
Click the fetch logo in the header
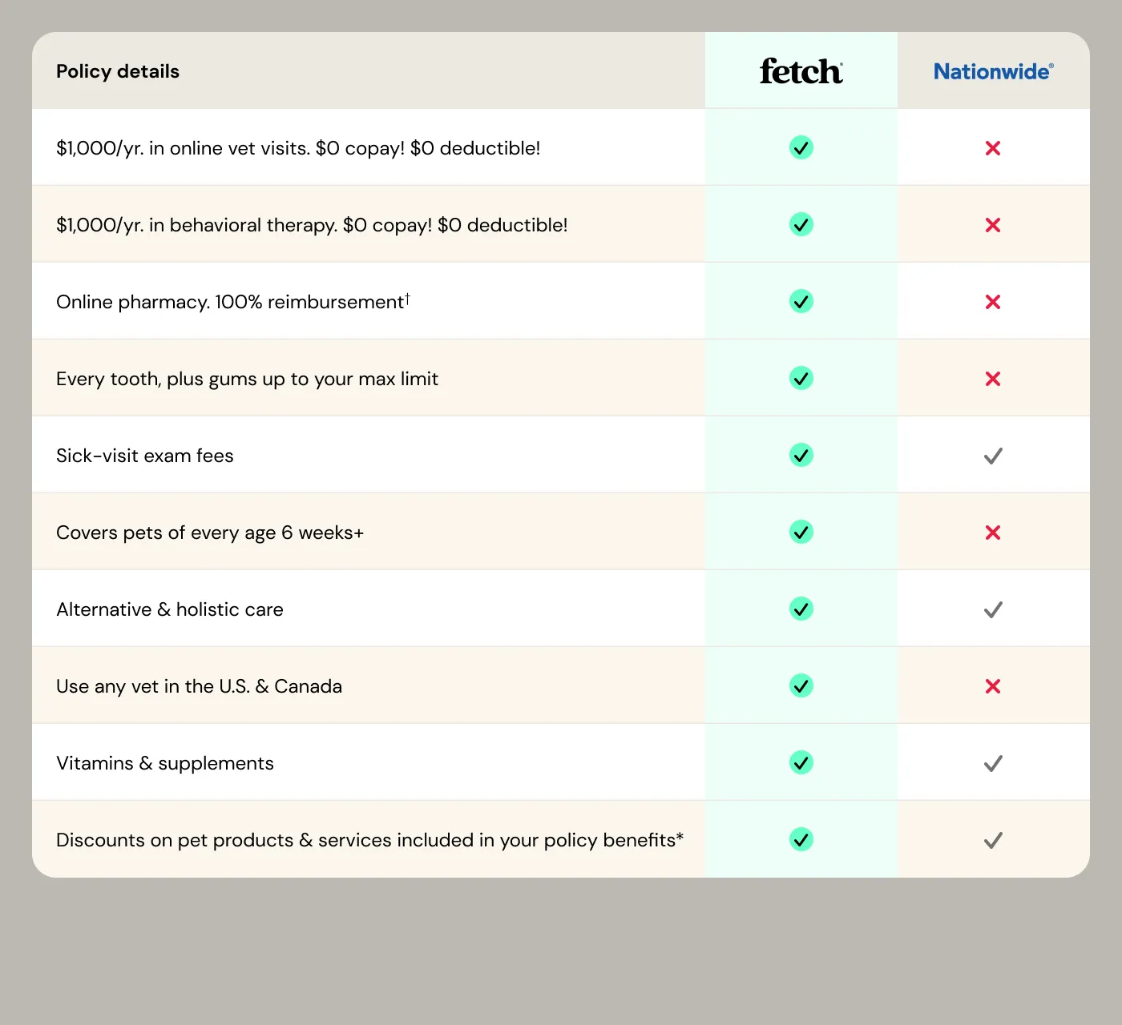pos(801,71)
